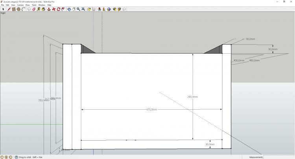
Task: Activate the Circle tool
Action: [x=18, y=9]
